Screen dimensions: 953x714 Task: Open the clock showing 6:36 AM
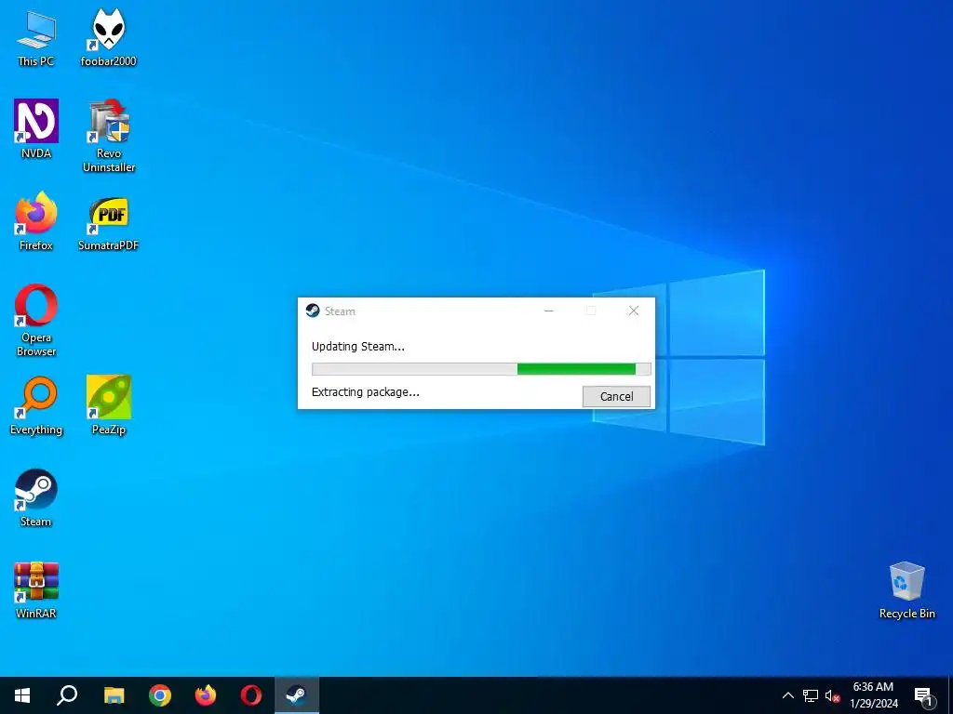(873, 695)
